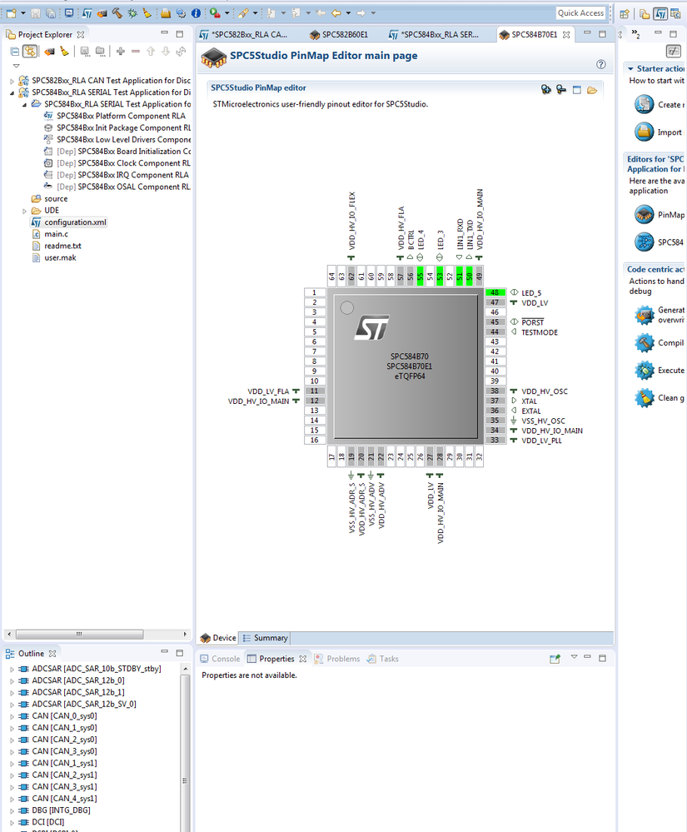Click the blue info icon in toolbar
This screenshot has width=687, height=832.
click(196, 12)
